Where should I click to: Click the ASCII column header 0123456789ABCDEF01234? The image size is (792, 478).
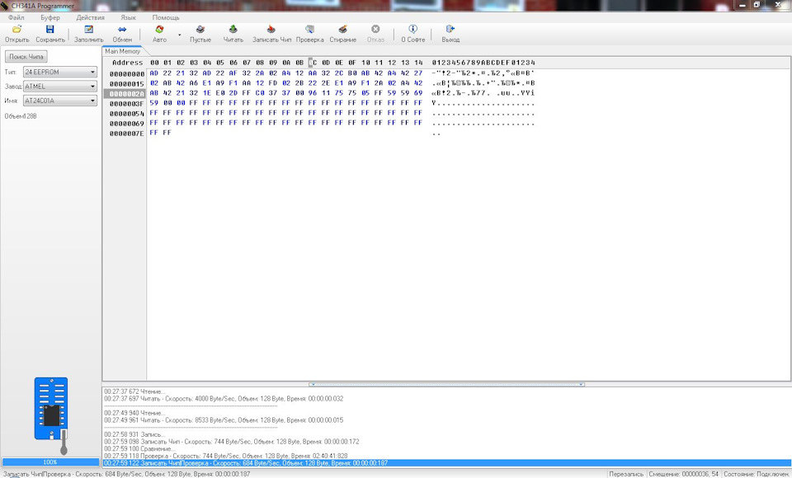(x=483, y=63)
